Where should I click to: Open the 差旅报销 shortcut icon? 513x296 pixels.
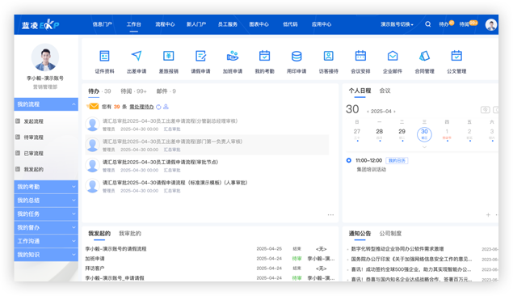[169, 56]
